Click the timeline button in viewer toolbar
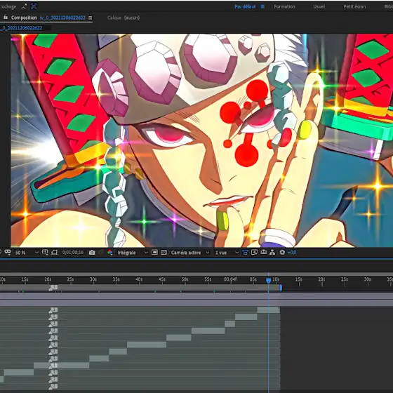Viewport: 393px width, 393px height. coord(263,252)
